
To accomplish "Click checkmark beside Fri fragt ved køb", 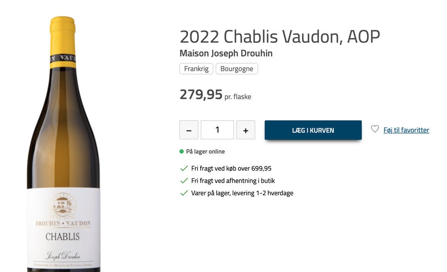I will 184,169.
